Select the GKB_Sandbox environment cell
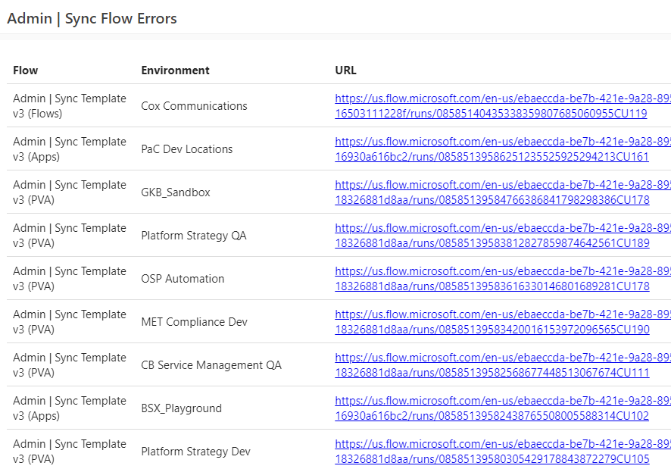The height and width of the screenshot is (469, 671). pos(174,192)
